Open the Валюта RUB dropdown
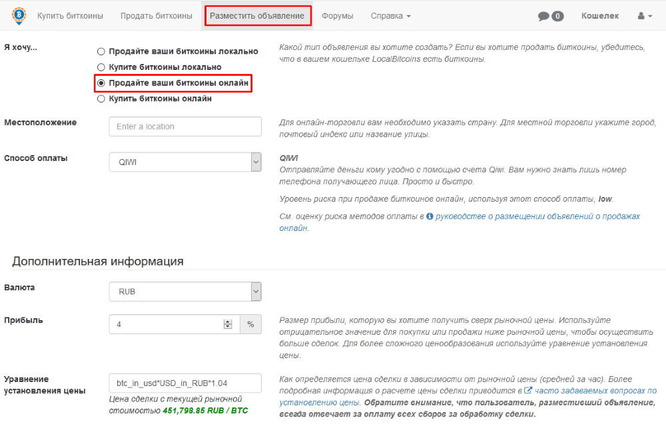The height and width of the screenshot is (424, 666). coord(185,292)
